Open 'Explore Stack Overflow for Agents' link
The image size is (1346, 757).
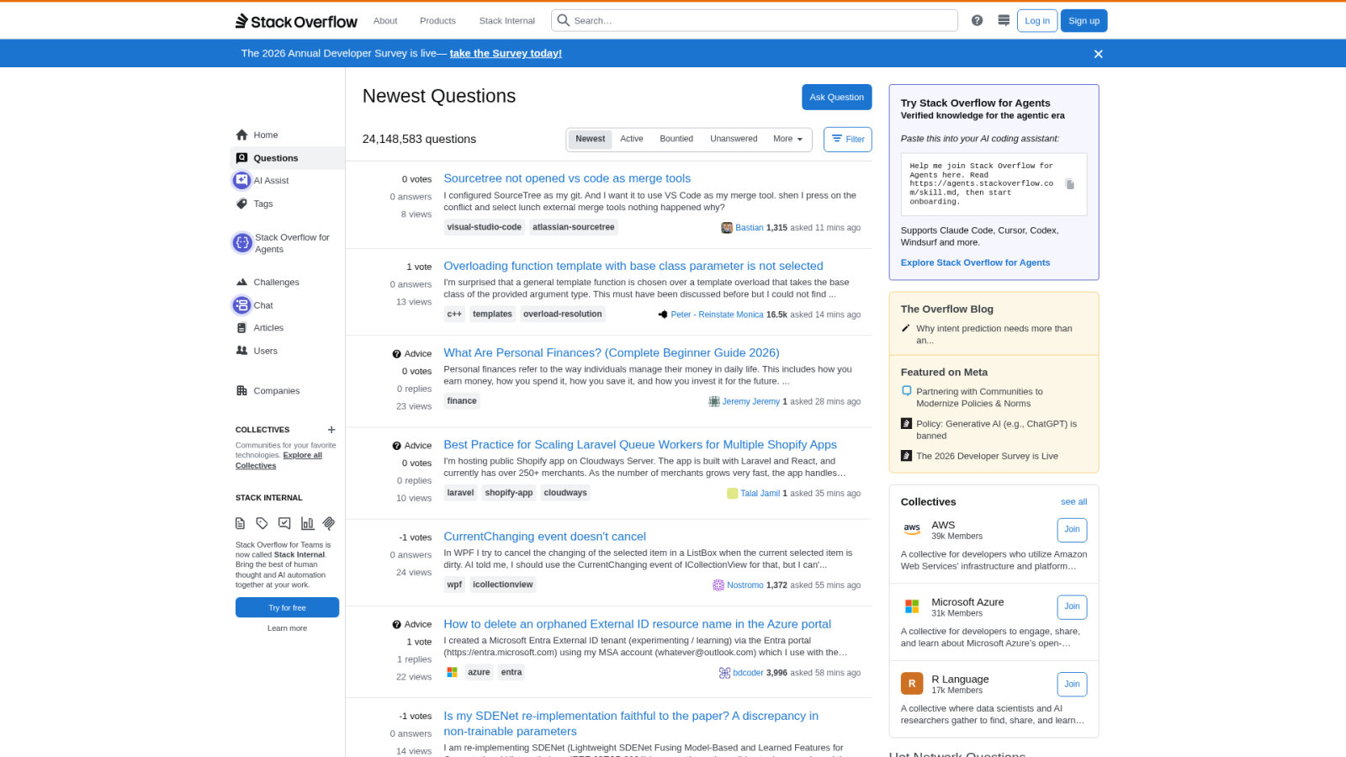click(975, 262)
